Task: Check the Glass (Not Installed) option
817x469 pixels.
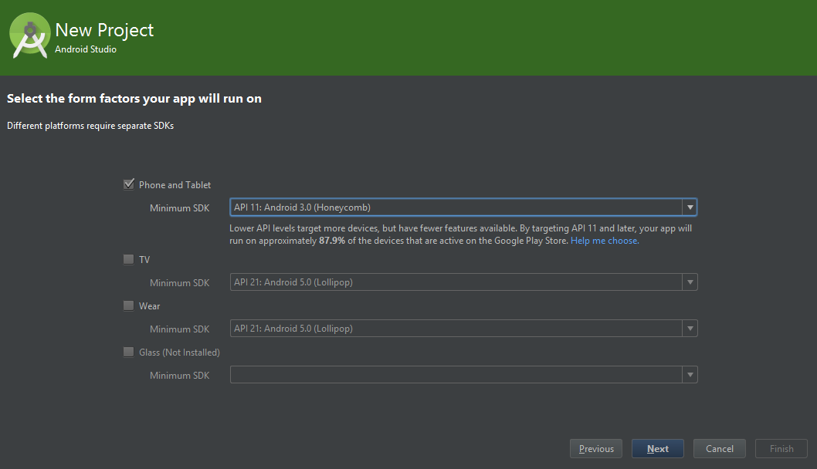Action: (128, 352)
